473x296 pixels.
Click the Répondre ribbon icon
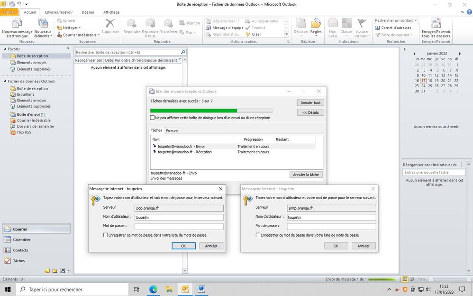tap(132, 26)
